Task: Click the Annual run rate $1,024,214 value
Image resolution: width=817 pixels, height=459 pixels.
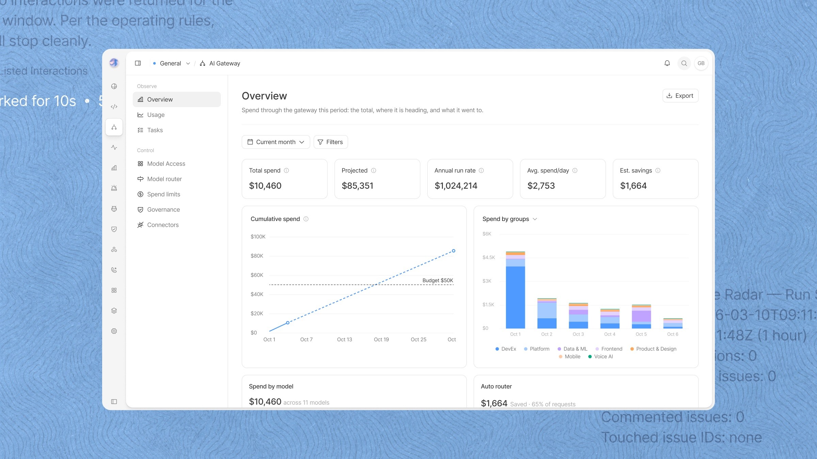Action: click(456, 186)
